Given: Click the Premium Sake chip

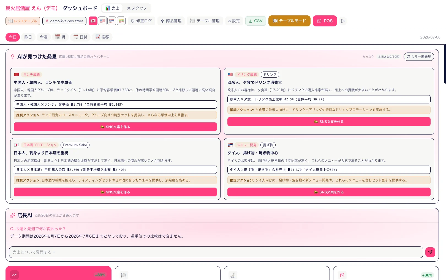Looking at the screenshot, I should click(x=75, y=145).
